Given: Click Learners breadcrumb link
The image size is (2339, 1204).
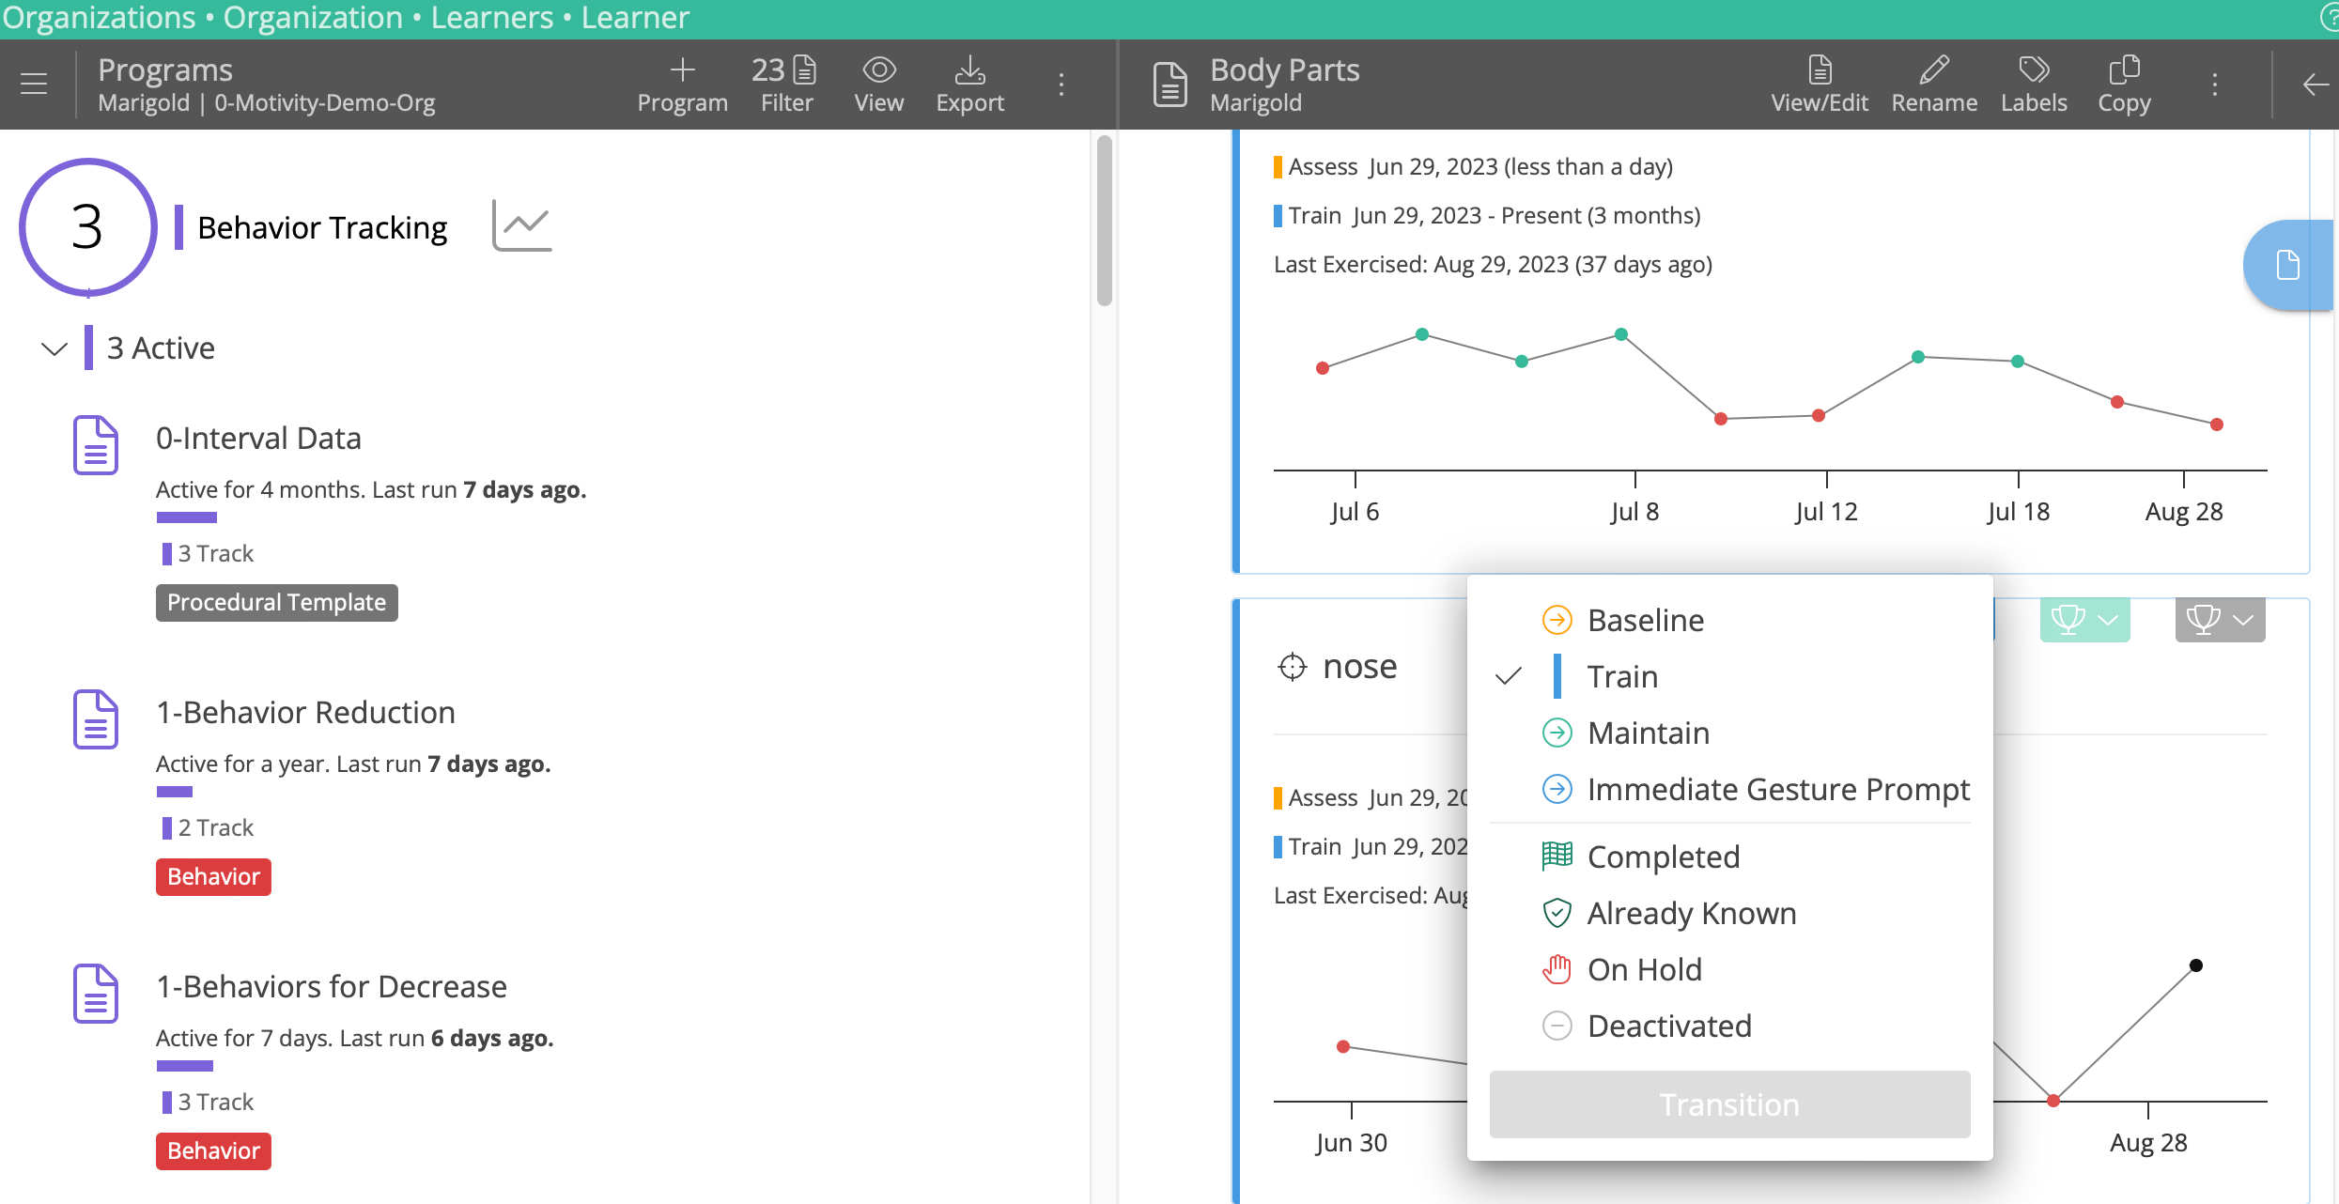Looking at the screenshot, I should [492, 18].
